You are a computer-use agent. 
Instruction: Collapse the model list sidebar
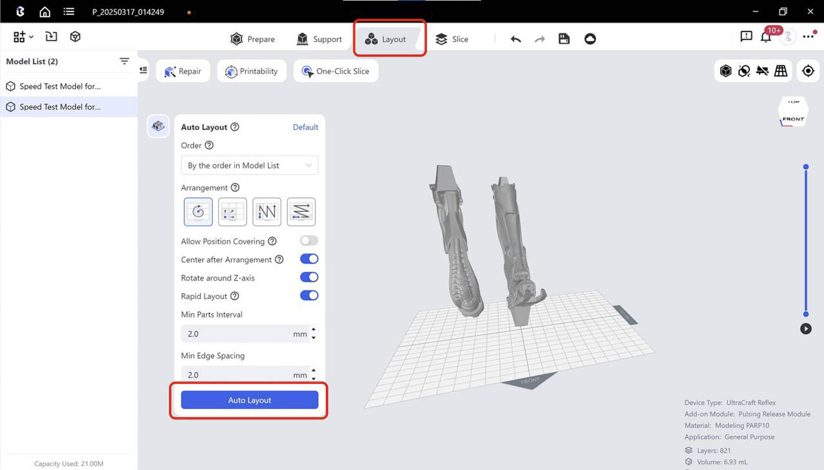click(143, 70)
